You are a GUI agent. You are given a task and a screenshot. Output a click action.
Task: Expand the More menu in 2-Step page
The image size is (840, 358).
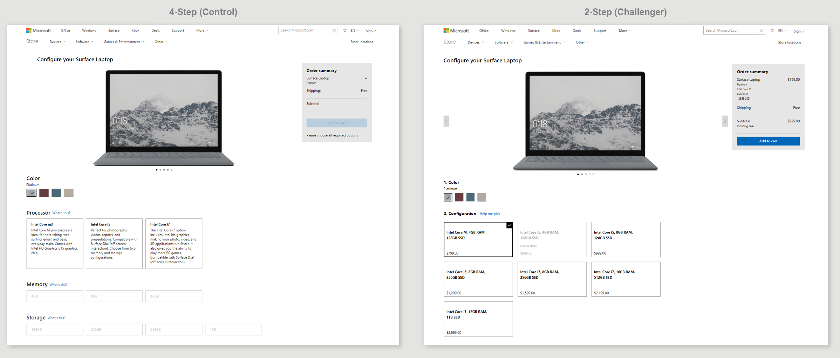point(625,31)
